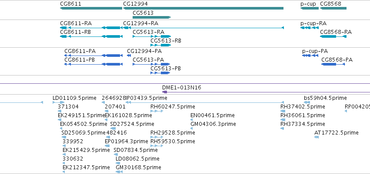
Task: Click the AT17722.5prime EST arrow
Action: click(x=317, y=137)
